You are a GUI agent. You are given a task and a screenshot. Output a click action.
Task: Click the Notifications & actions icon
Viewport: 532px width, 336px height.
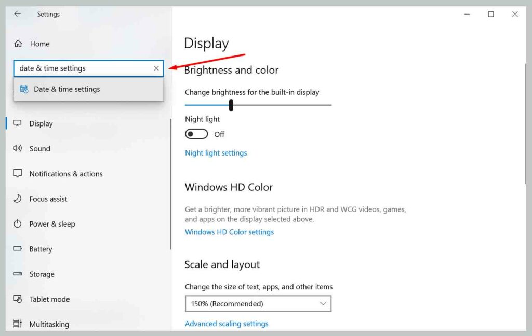click(x=18, y=174)
